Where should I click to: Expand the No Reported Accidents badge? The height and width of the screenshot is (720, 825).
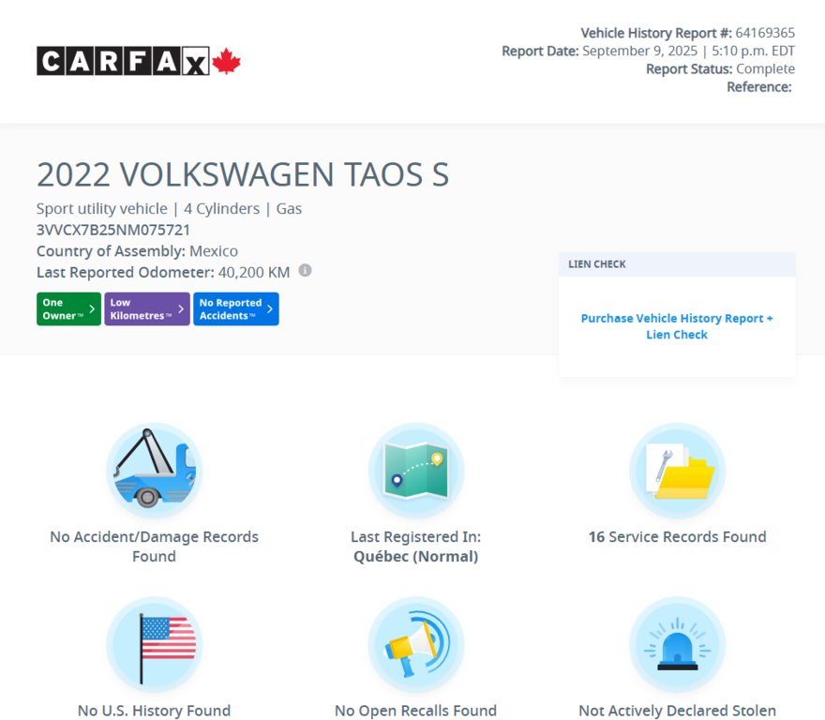tap(235, 308)
